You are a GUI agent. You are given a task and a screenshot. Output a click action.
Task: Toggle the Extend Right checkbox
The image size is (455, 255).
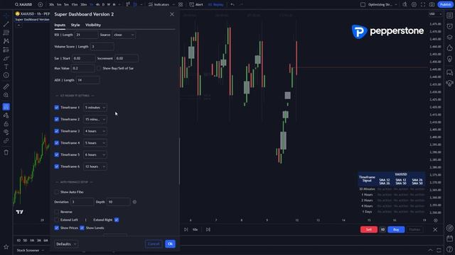[117, 220]
